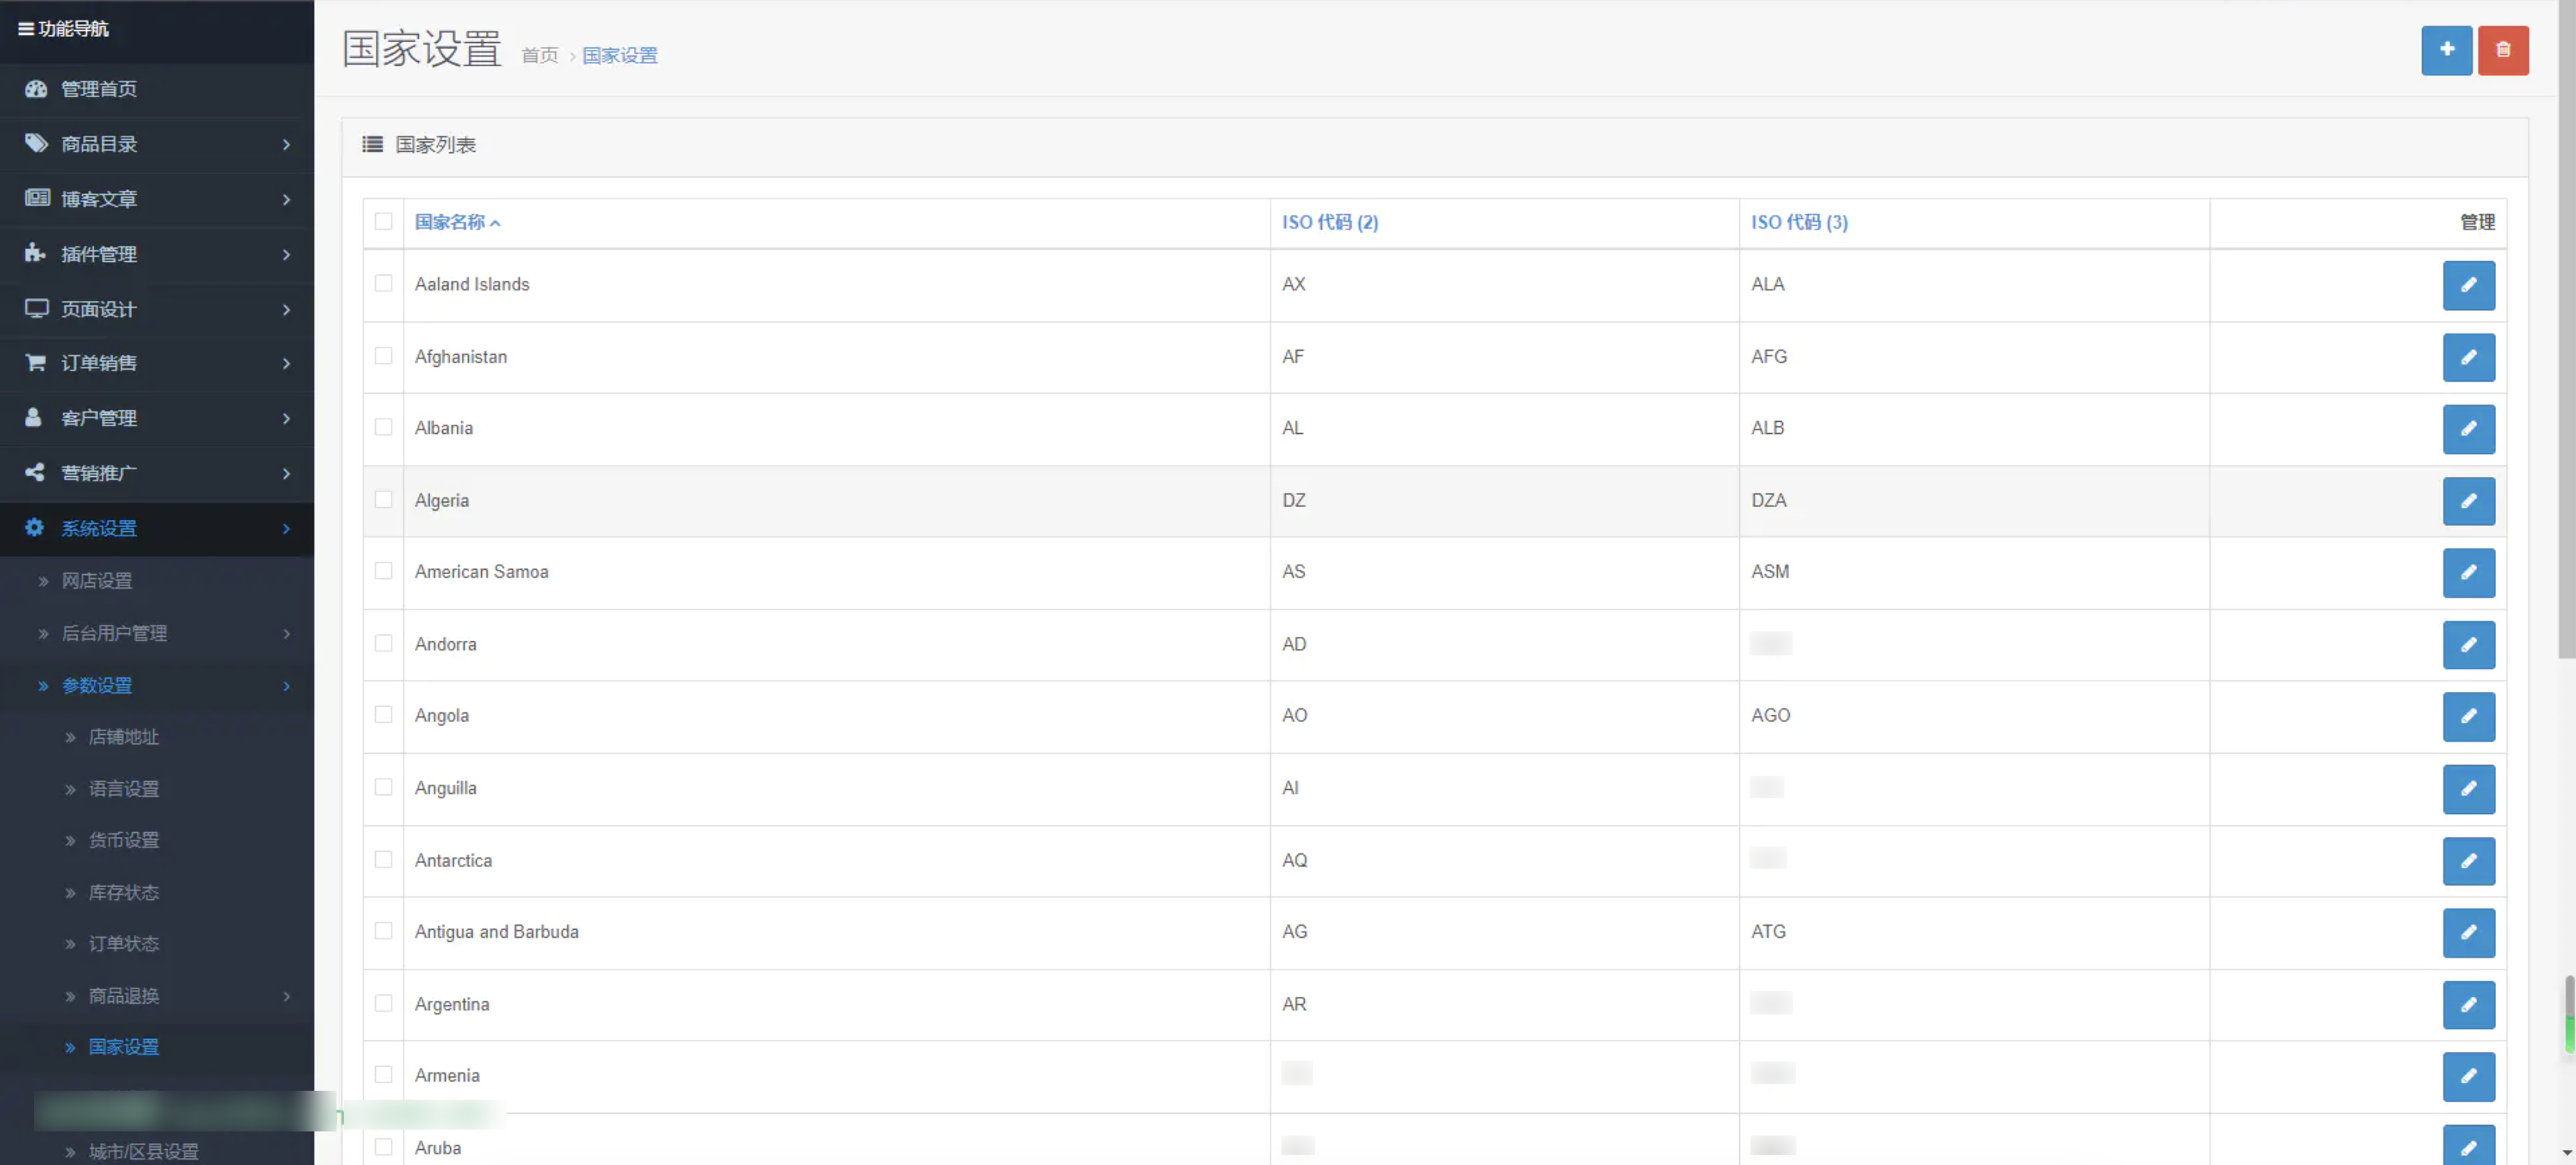
Task: Click the shopping cart icon for 订单销售
Action: point(36,363)
